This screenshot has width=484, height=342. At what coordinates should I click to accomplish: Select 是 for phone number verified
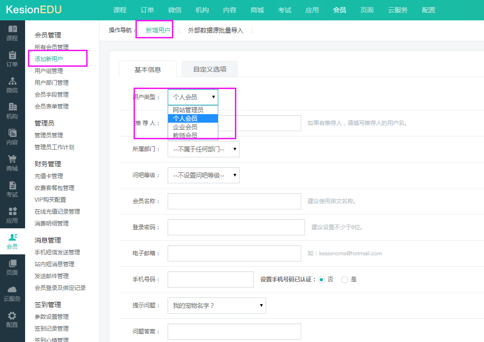click(345, 279)
